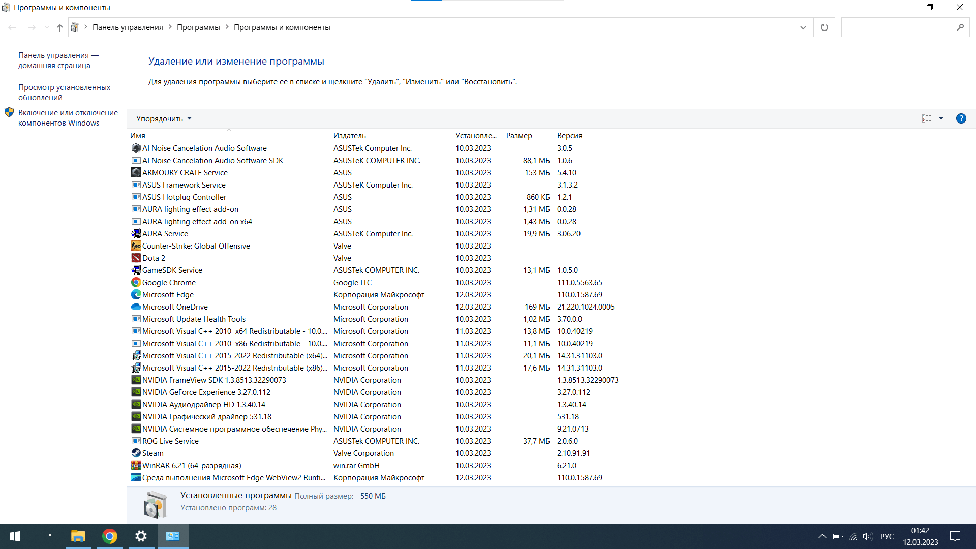
Task: Expand the view options dropdown arrow
Action: 941,118
